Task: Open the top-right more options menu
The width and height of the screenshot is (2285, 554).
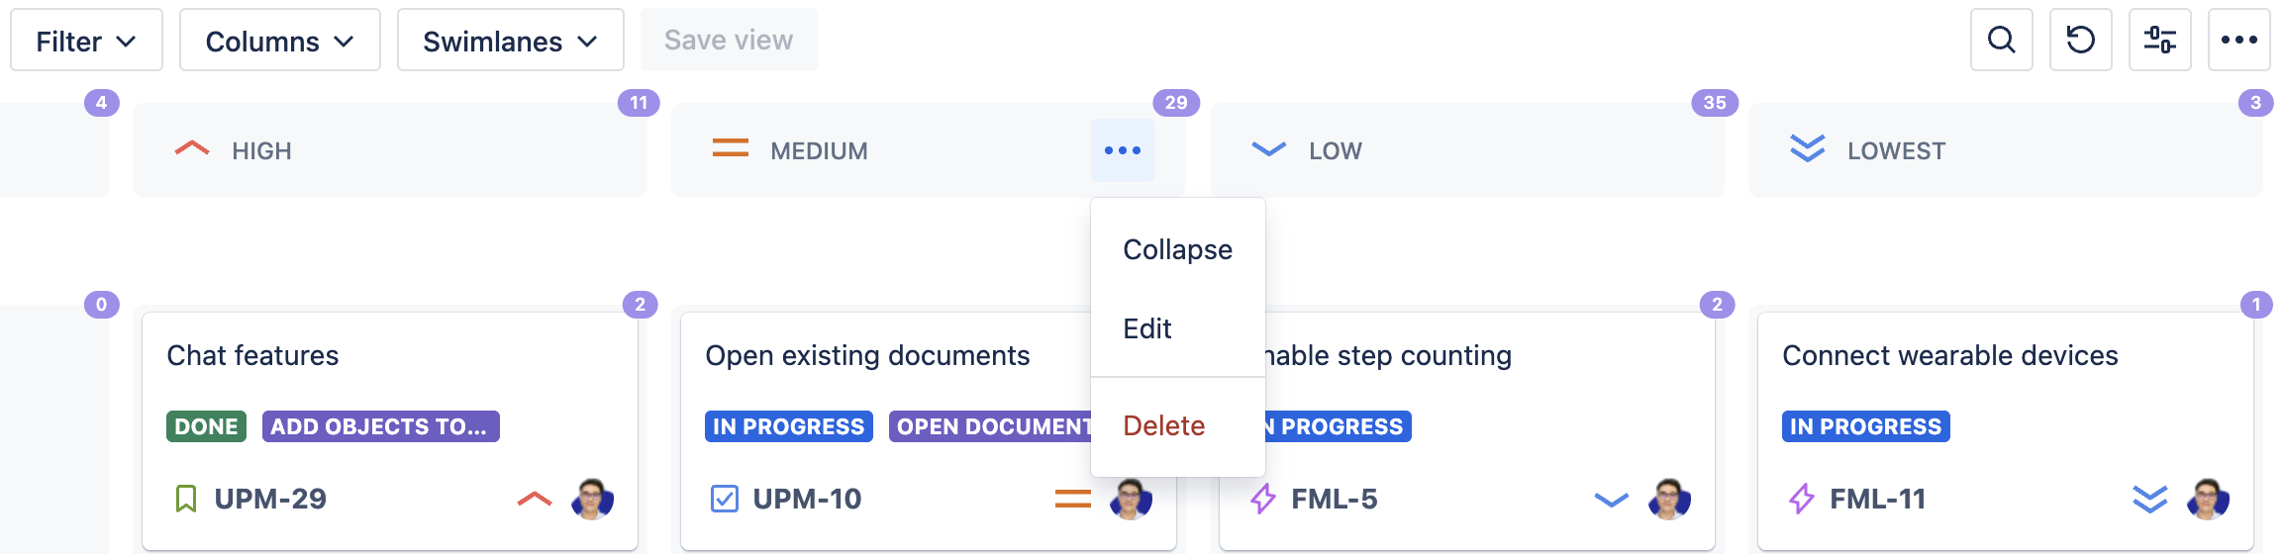Action: [2238, 41]
